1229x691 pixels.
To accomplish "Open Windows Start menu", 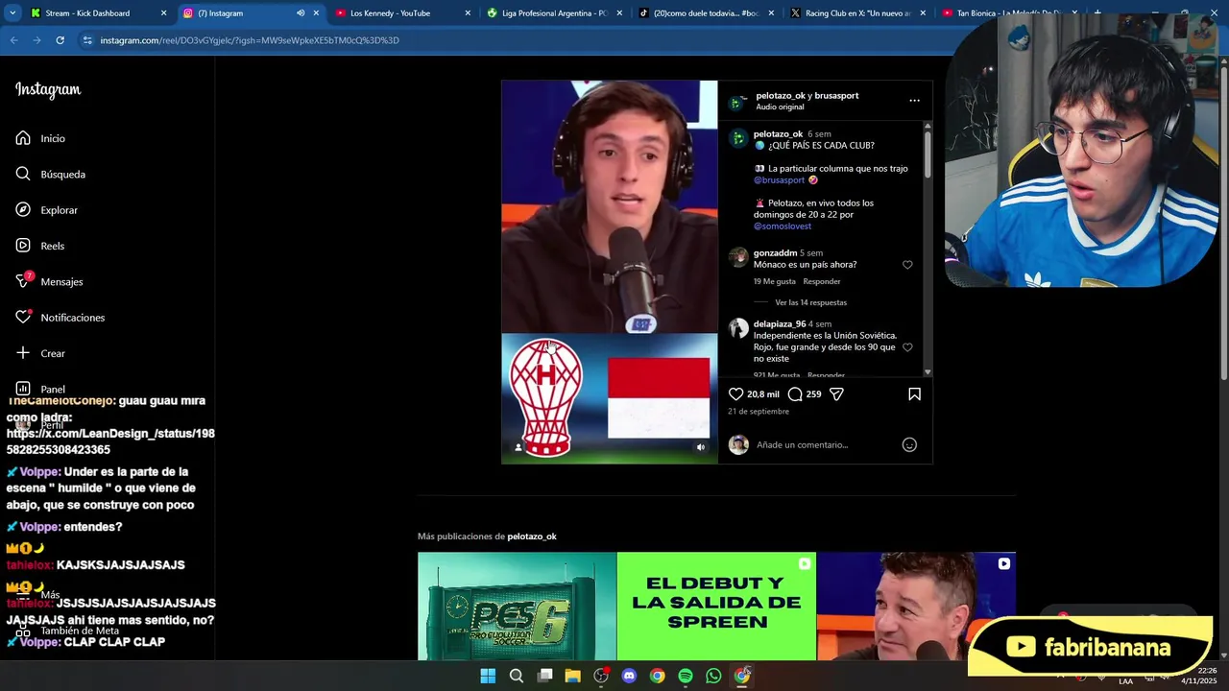I will coord(488,676).
